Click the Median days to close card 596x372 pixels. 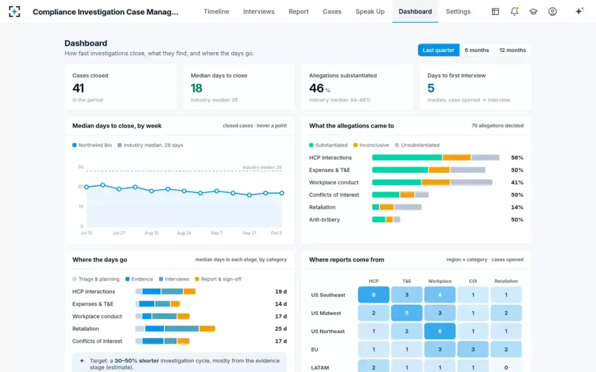click(x=239, y=87)
